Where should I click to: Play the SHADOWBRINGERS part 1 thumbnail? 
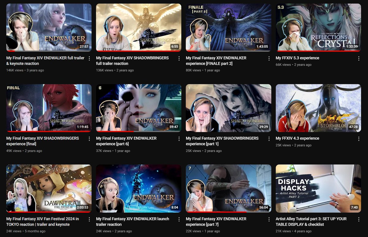228,108
